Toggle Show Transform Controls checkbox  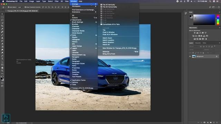[x=25, y=7]
